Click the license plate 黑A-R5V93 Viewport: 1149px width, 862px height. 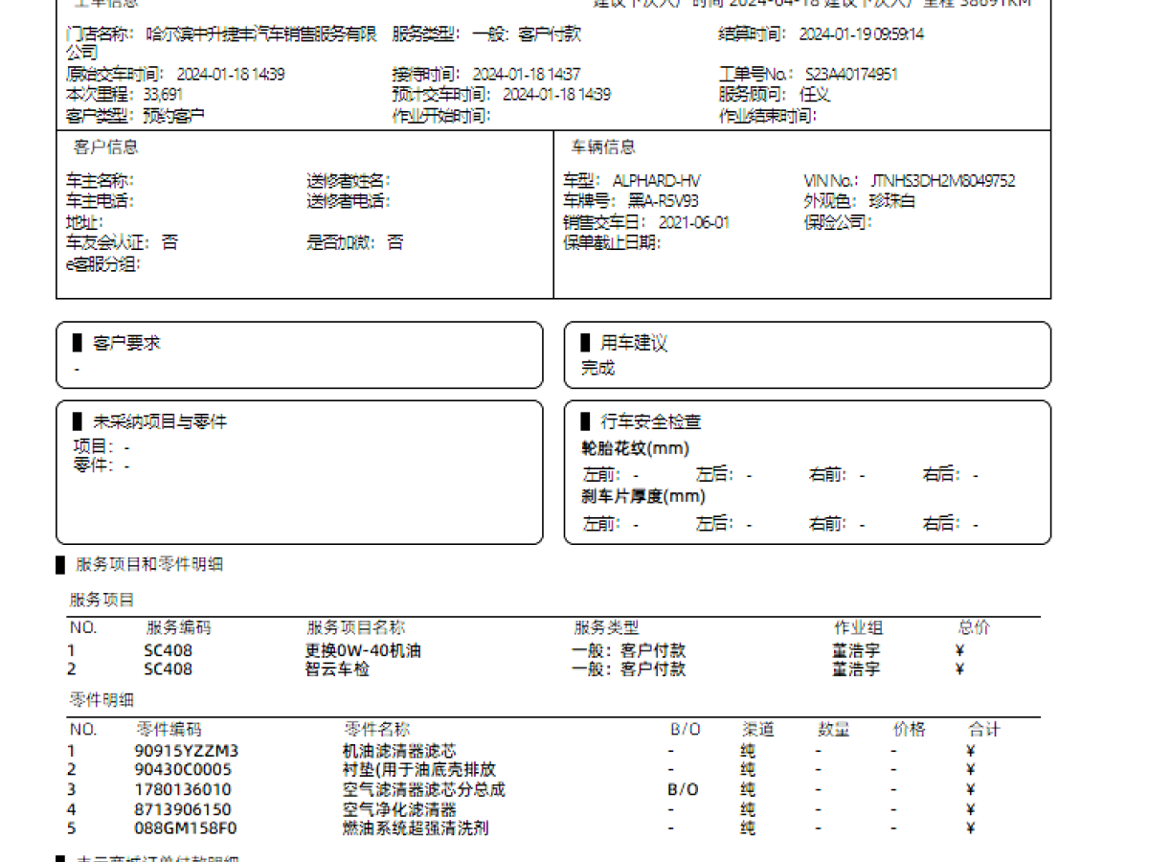[663, 201]
